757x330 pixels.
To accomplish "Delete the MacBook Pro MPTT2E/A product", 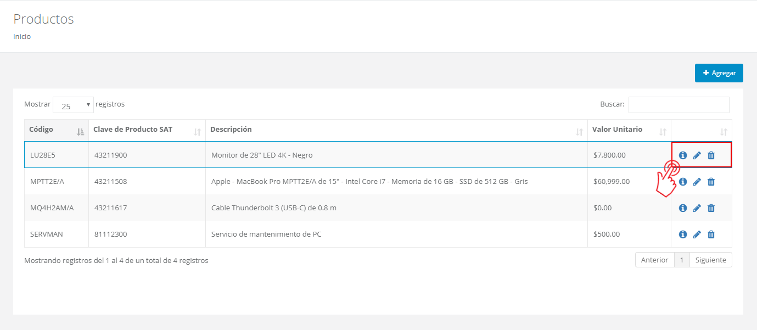I will [711, 182].
